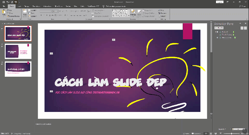Click the Redo icon in title bar
The image size is (249, 135).
tap(12, 2)
